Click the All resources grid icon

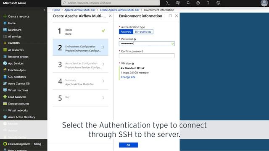tap(5, 50)
